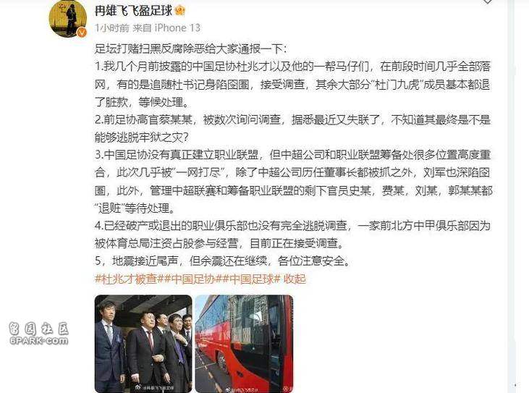This screenshot has width=529, height=393.
Task: Click the 留园社区 watermark logo
Action: pyautogui.click(x=39, y=329)
